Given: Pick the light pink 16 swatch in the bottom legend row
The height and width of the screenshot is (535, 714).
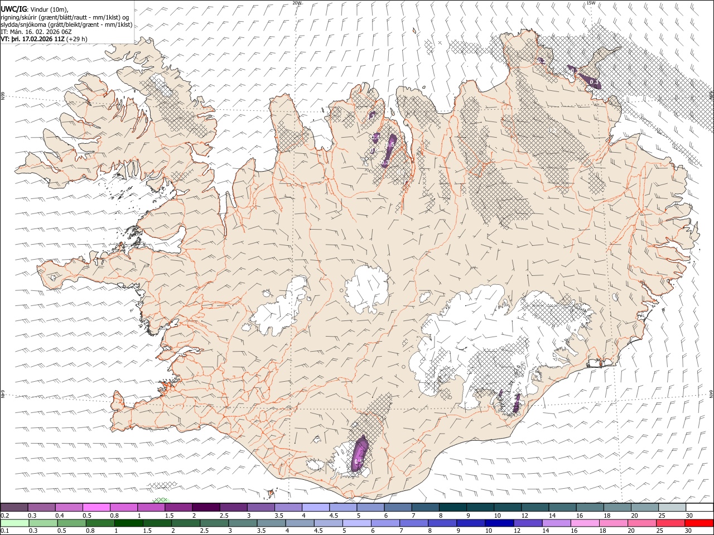Looking at the screenshot, I should click(585, 523).
